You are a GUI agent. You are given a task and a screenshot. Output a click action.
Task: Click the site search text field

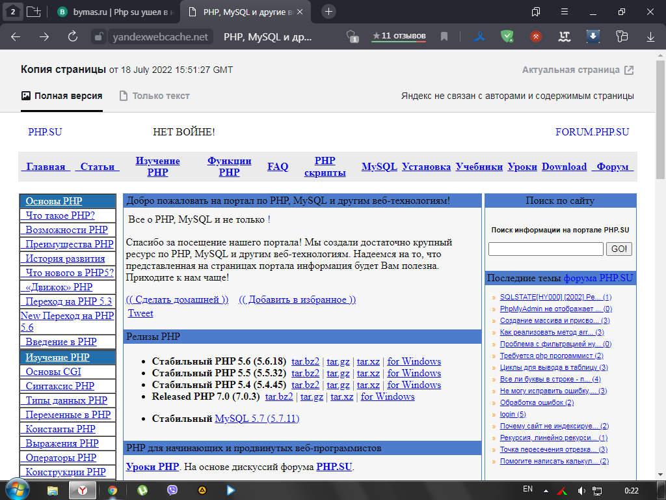click(546, 249)
